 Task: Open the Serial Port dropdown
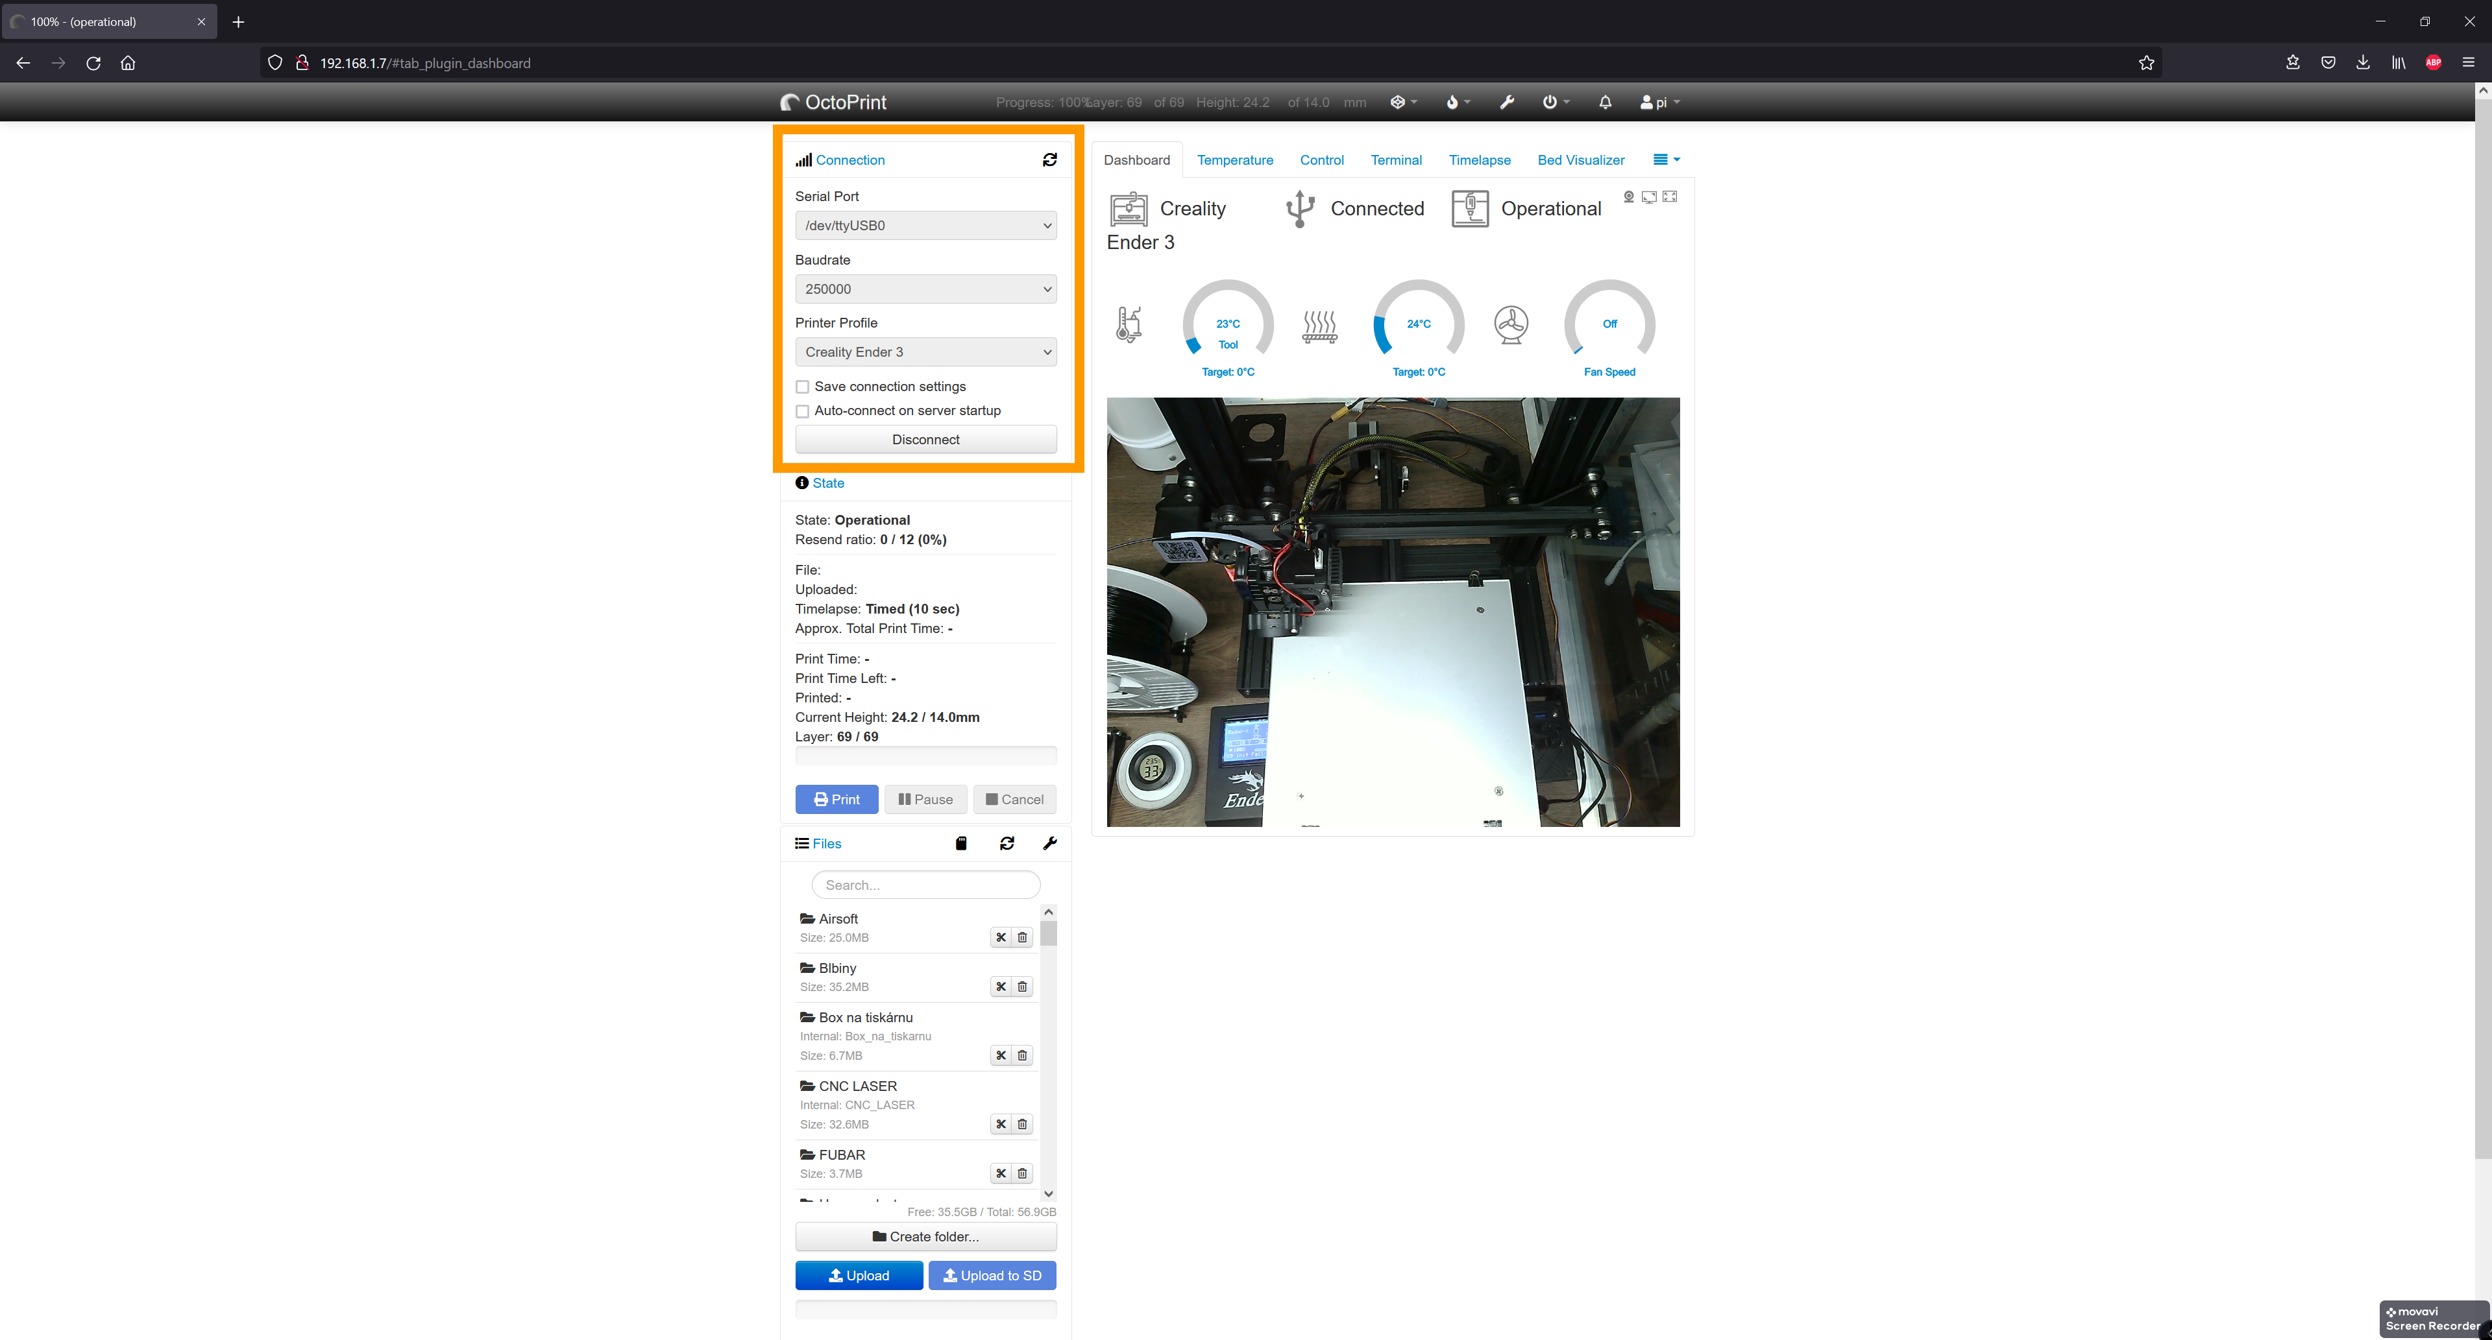926,225
